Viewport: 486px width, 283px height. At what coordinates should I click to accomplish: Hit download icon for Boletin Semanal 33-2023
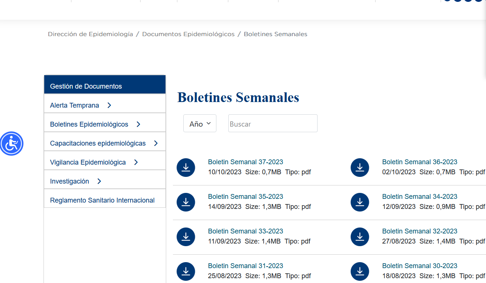pyautogui.click(x=186, y=237)
